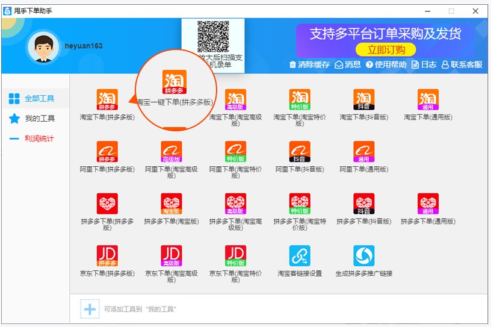
Task: Click the 立即订购 button
Action: point(386,49)
